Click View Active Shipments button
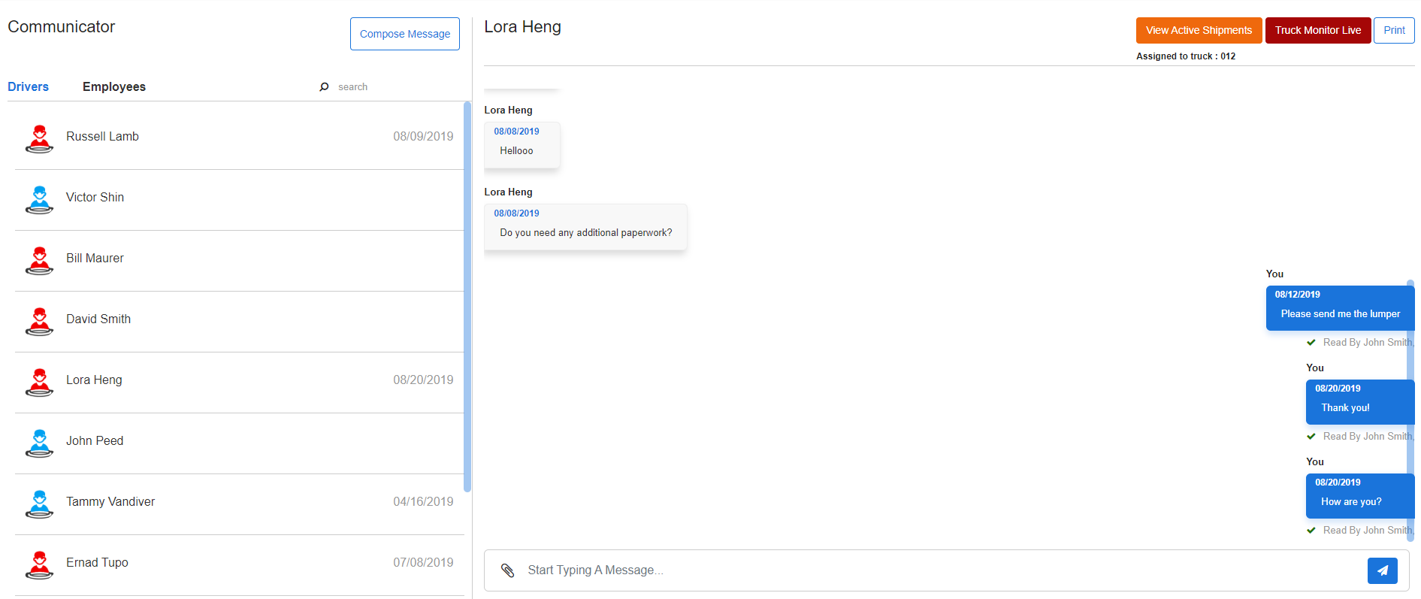 [1199, 30]
